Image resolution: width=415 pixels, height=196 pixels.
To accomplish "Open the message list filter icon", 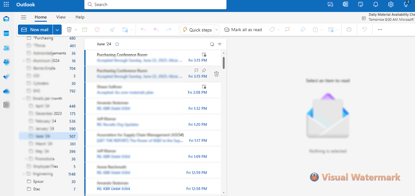I will 220,44.
